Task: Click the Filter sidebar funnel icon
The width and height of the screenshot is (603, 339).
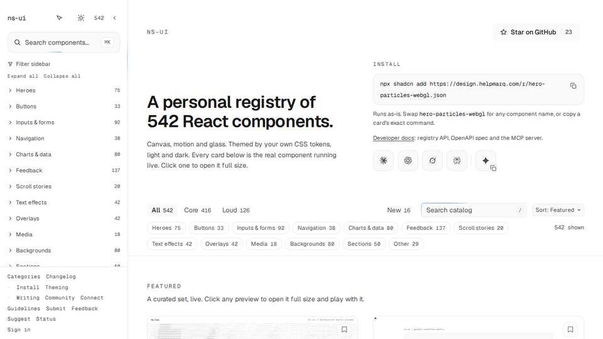Action: [x=11, y=64]
